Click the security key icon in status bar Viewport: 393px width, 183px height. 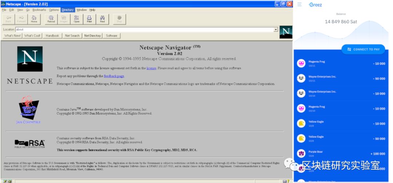(6, 181)
